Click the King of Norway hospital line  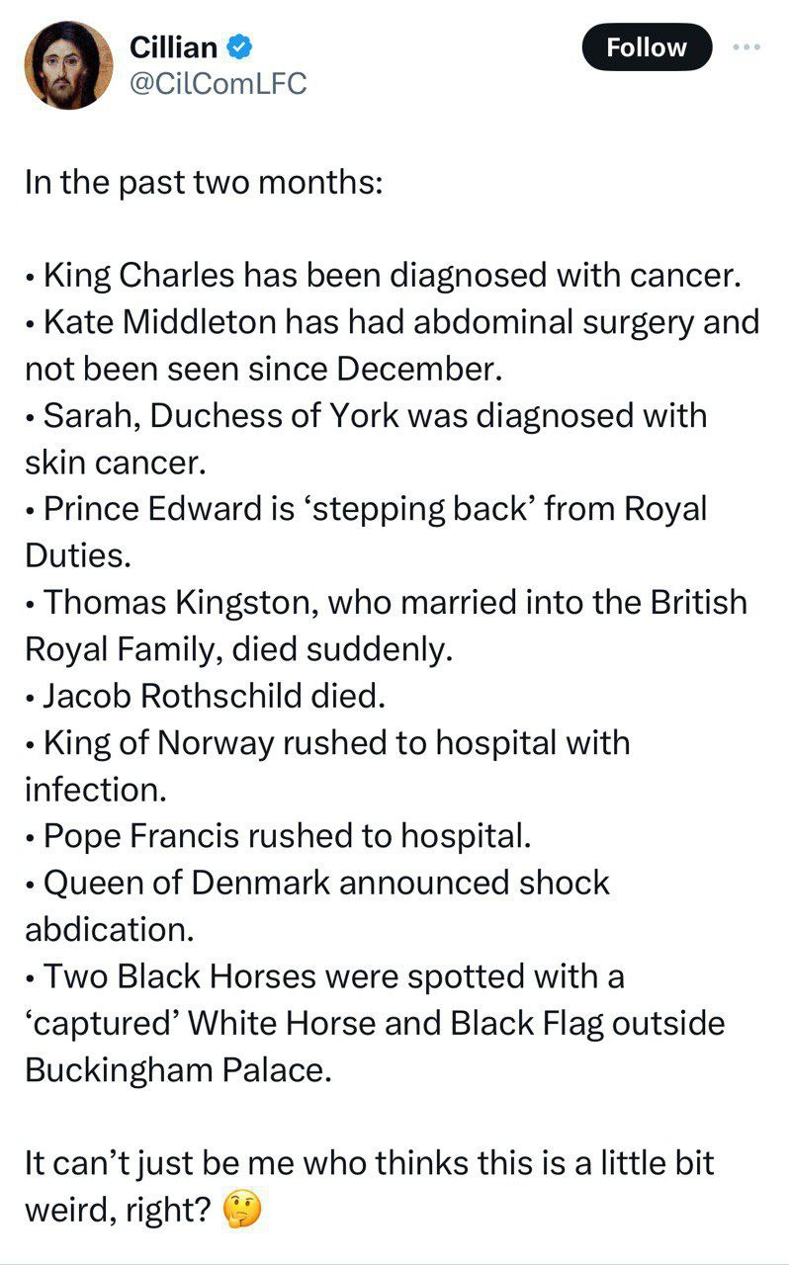pyautogui.click(x=327, y=766)
